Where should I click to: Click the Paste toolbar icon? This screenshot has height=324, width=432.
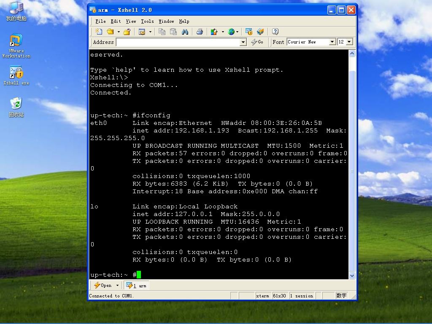pos(173,32)
